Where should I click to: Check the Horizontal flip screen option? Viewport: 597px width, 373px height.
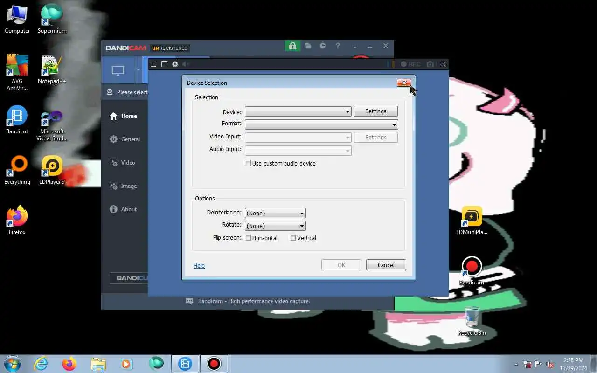(248, 238)
